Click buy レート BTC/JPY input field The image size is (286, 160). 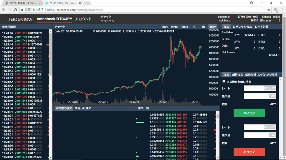click(260, 88)
